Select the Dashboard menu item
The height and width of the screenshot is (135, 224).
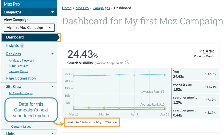[x=15, y=37]
